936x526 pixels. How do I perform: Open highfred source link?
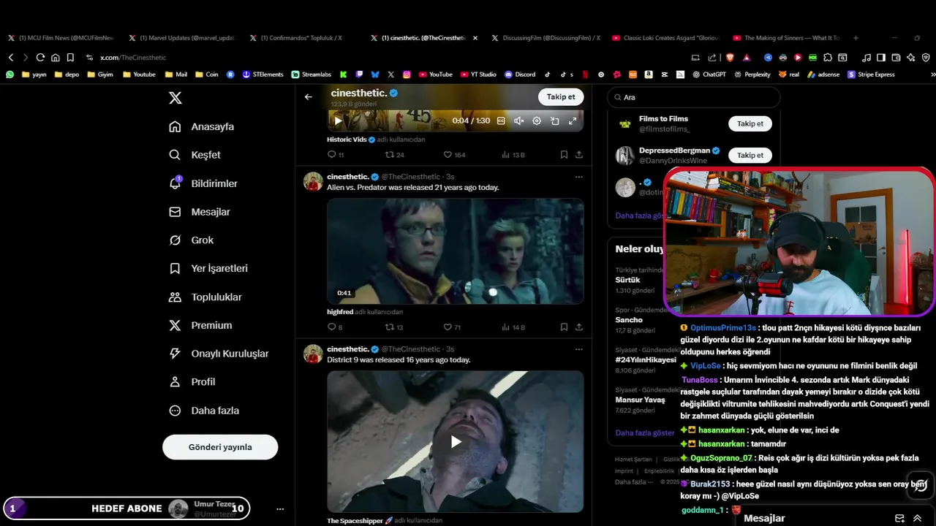(340, 312)
